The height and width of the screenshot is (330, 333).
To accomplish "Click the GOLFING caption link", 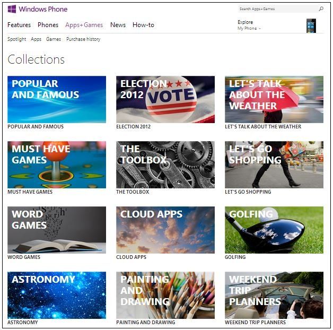I will (x=235, y=257).
